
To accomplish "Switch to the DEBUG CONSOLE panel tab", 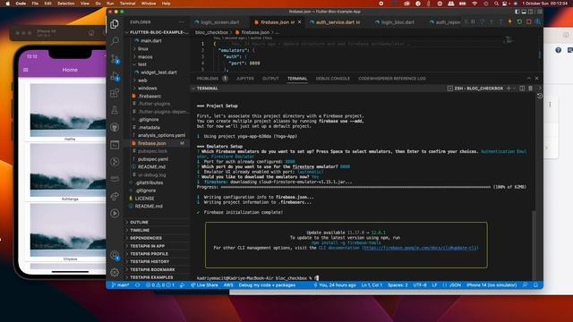I will pyautogui.click(x=332, y=79).
